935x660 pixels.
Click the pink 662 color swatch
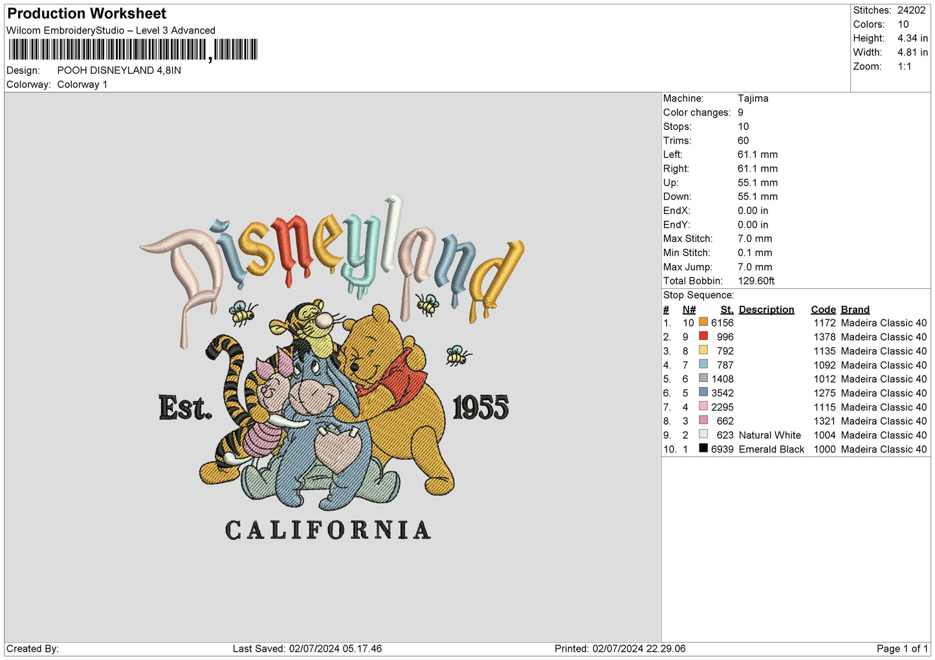[703, 420]
